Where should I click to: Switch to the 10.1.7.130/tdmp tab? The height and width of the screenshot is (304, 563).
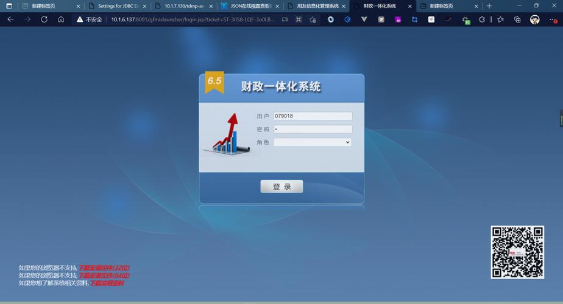(x=184, y=6)
